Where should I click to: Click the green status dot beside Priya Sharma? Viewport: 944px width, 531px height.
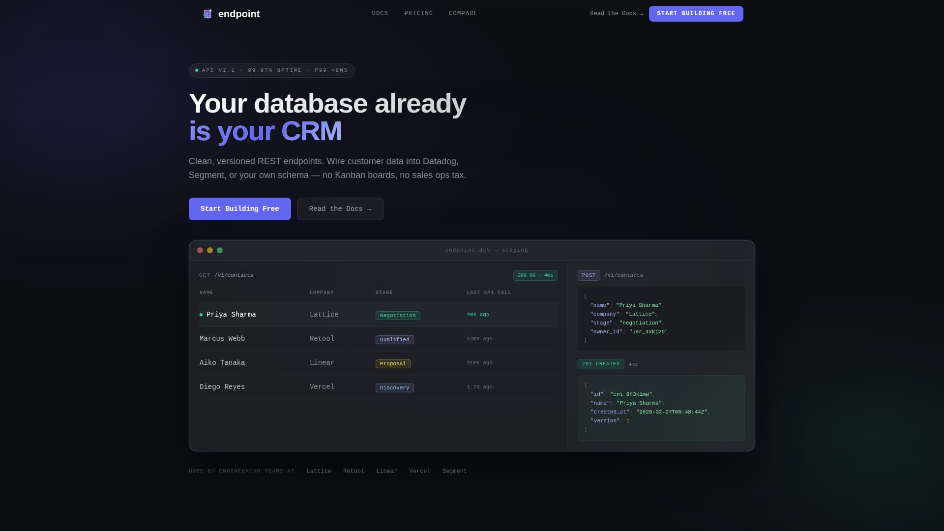[201, 315]
